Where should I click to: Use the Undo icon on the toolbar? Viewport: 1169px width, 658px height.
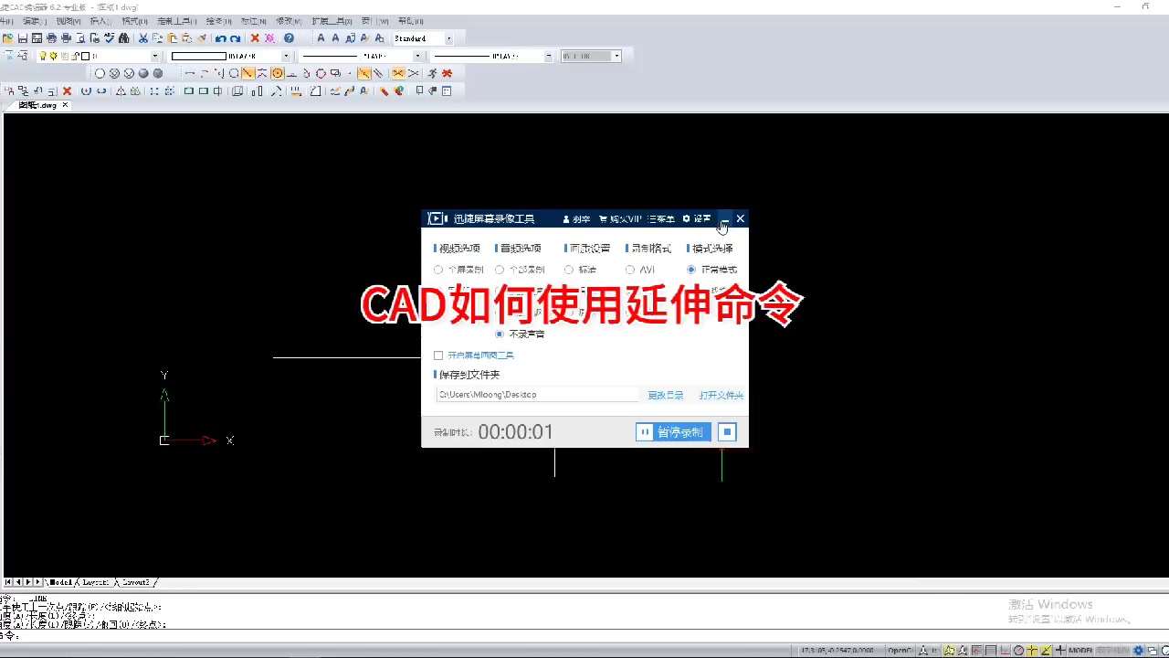(x=220, y=37)
